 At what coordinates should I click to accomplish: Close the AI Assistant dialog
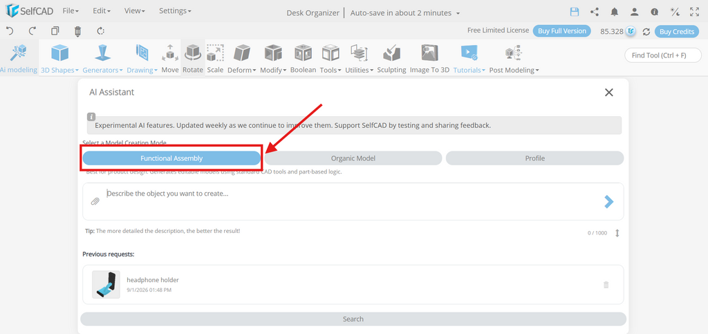(608, 93)
